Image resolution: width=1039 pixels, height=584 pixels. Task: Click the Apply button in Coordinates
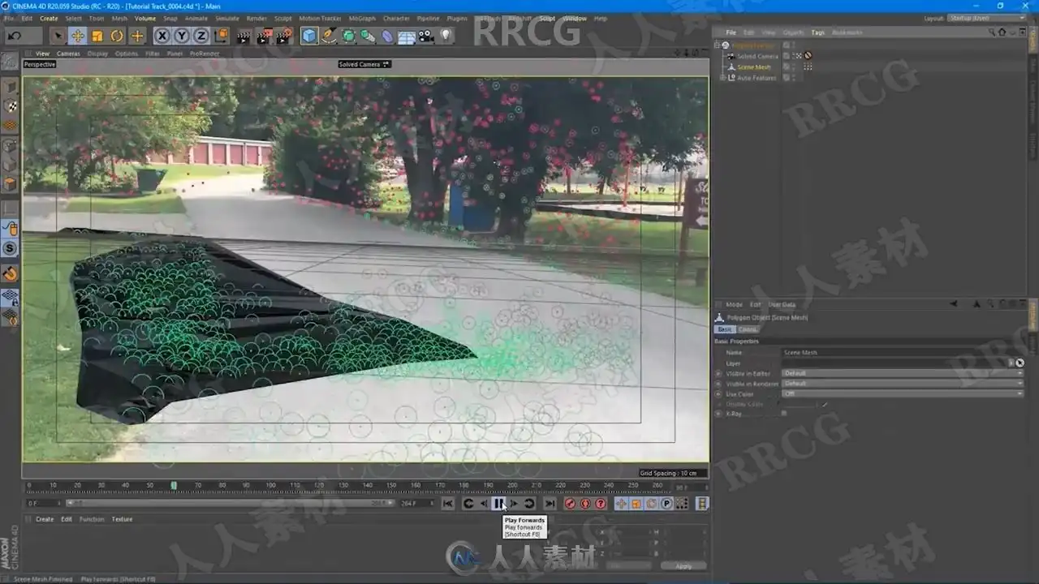click(683, 566)
